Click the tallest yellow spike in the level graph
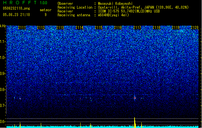Image resolution: width=202 pixels, height=128 pixels. pyautogui.click(x=135, y=123)
